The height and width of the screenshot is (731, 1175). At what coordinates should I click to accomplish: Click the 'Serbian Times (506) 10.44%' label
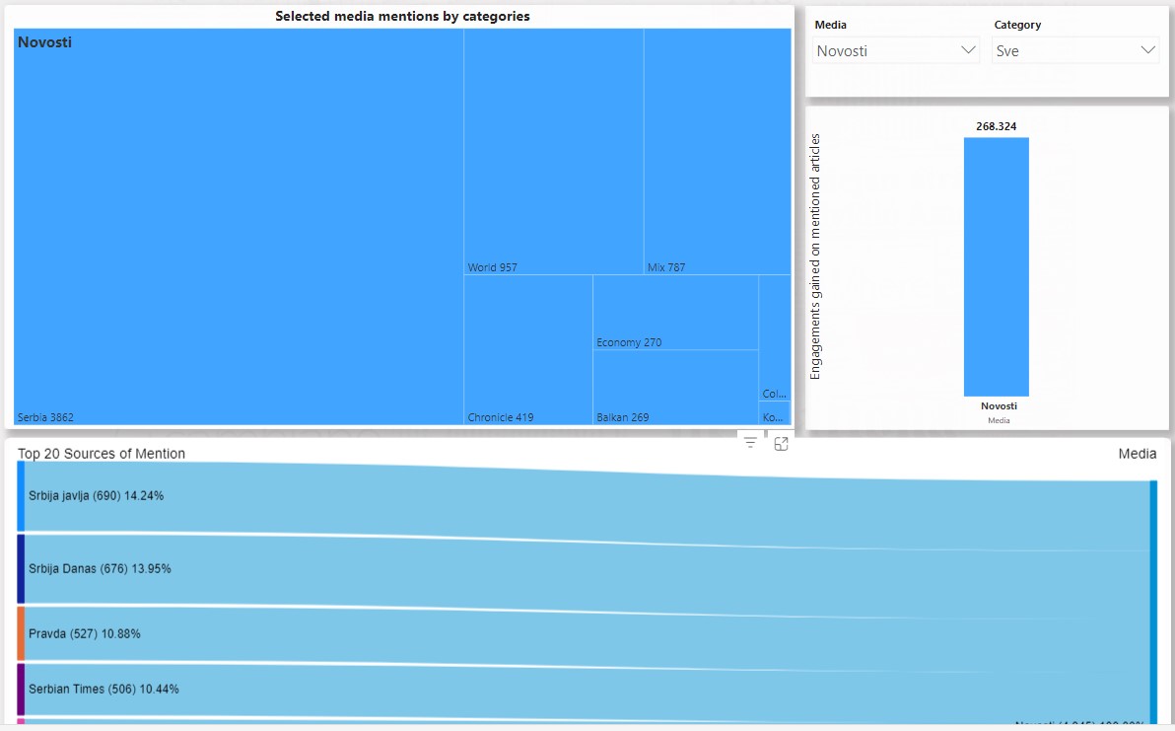click(104, 689)
